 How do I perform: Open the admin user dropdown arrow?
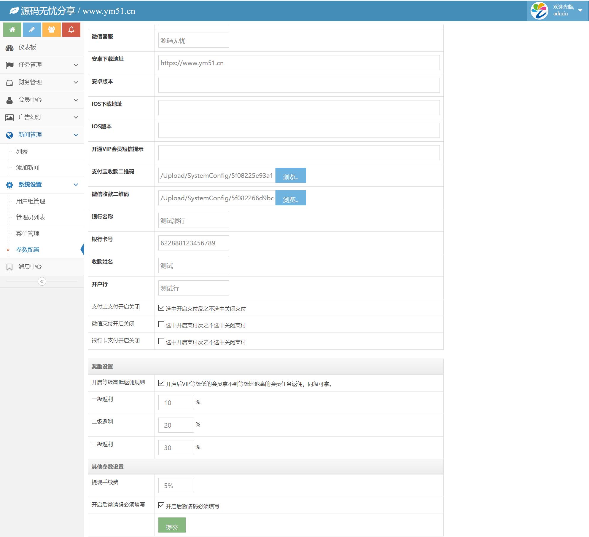tap(580, 10)
